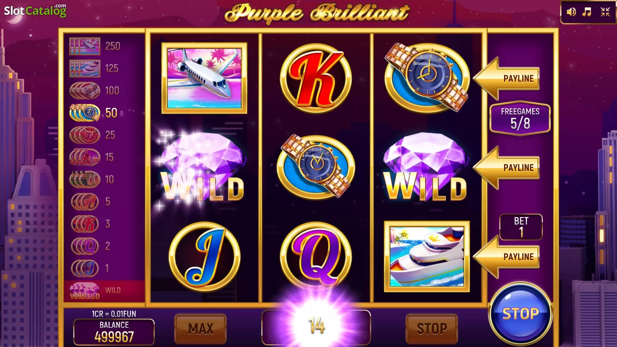Open the BET 1 amount box
This screenshot has width=617, height=347.
[x=521, y=227]
